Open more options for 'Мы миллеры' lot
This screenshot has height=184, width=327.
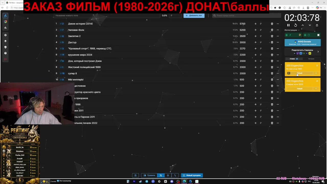tap(278, 79)
